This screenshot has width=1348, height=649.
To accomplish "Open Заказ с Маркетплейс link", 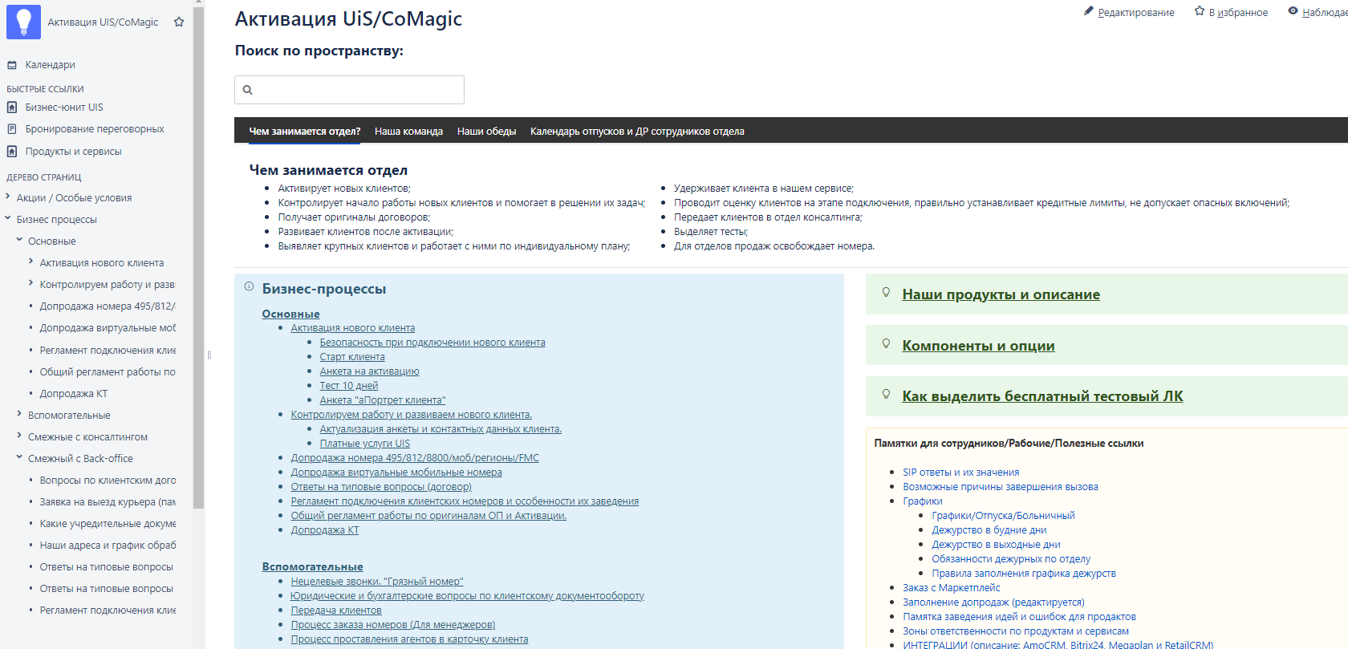I will [952, 588].
